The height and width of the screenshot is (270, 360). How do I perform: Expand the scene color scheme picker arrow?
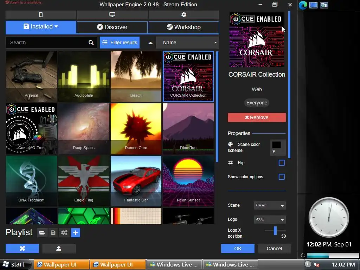274,152
